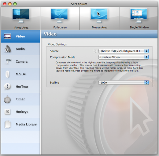Minimize the window with yellow button

point(10,4)
